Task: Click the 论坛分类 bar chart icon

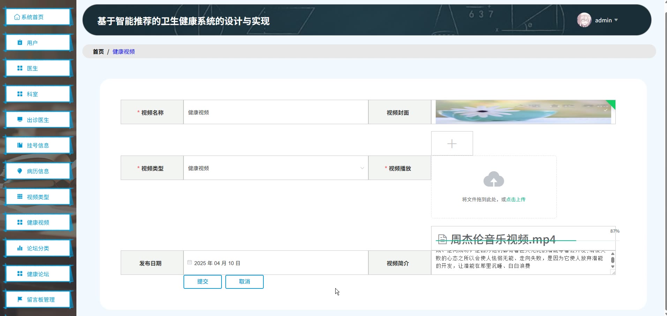Action: [x=20, y=248]
